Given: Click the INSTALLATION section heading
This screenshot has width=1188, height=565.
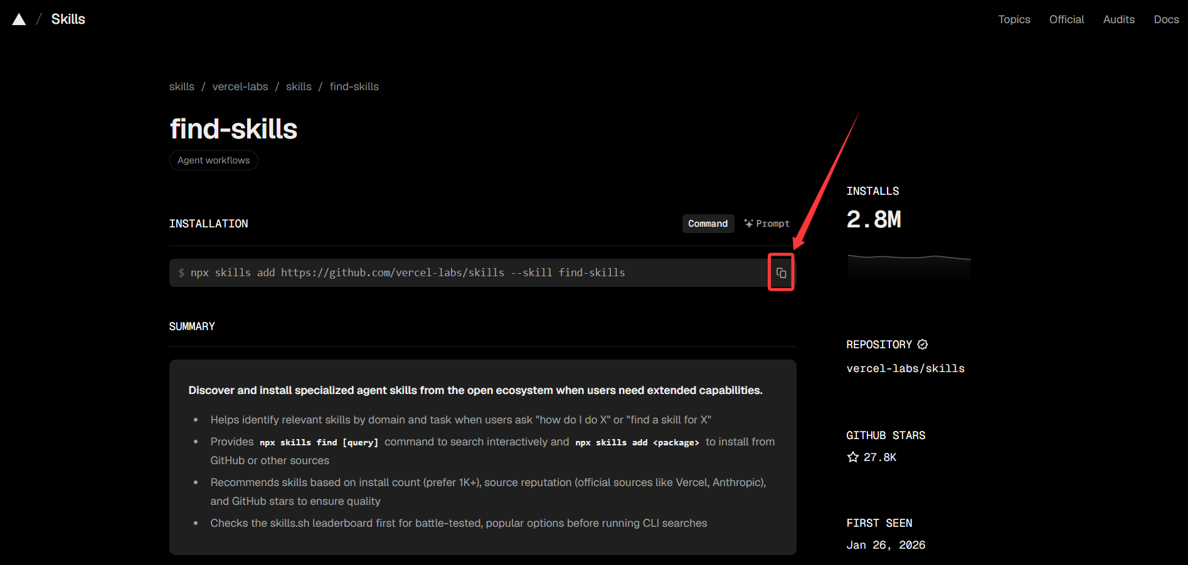Looking at the screenshot, I should pyautogui.click(x=209, y=224).
